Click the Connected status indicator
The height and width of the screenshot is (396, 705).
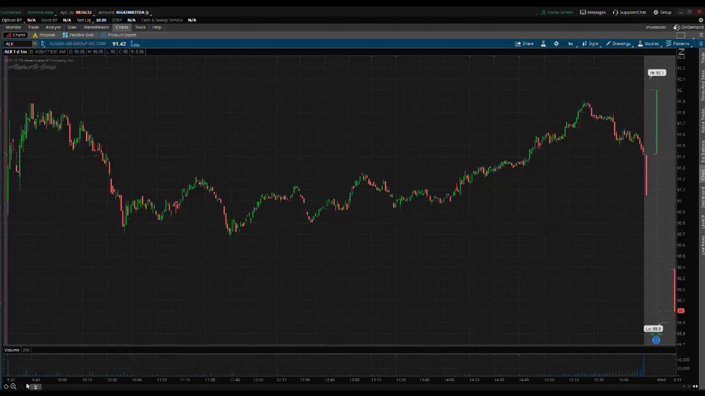pyautogui.click(x=10, y=12)
